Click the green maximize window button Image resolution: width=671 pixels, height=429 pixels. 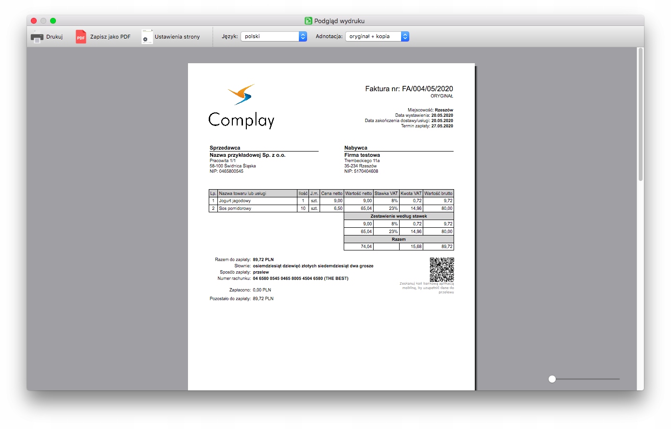coord(53,21)
